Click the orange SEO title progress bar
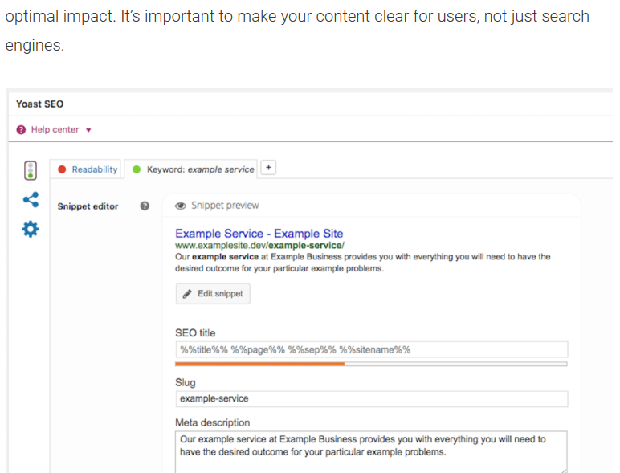Image resolution: width=620 pixels, height=473 pixels. [259, 364]
